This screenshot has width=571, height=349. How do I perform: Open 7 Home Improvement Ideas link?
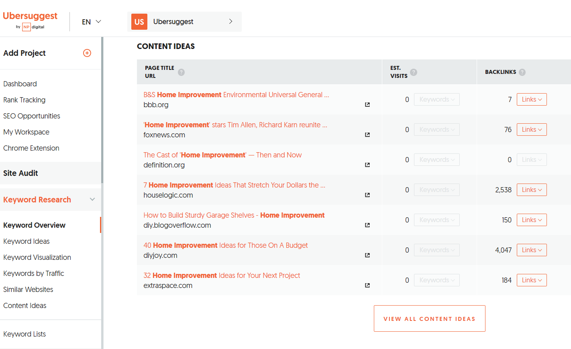point(235,185)
